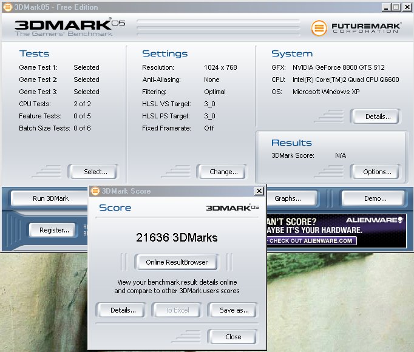The width and height of the screenshot is (414, 352).
Task: Close the 3DMark Score dialog with X
Action: 259,191
